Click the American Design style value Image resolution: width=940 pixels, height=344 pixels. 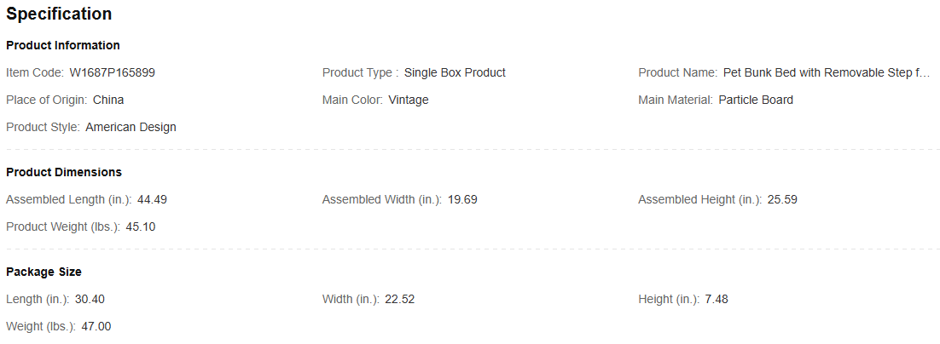[131, 128]
